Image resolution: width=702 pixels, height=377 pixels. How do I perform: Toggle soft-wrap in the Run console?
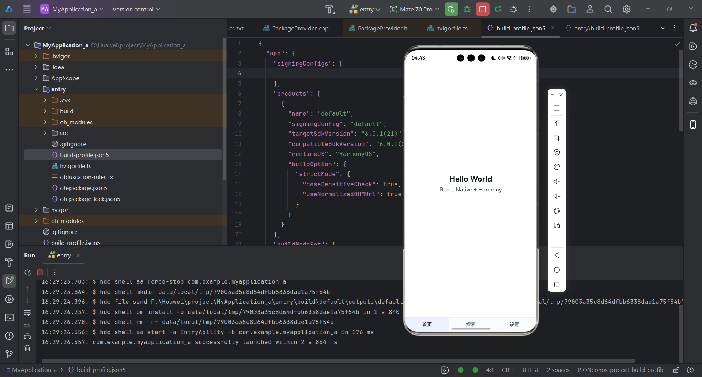[27, 313]
